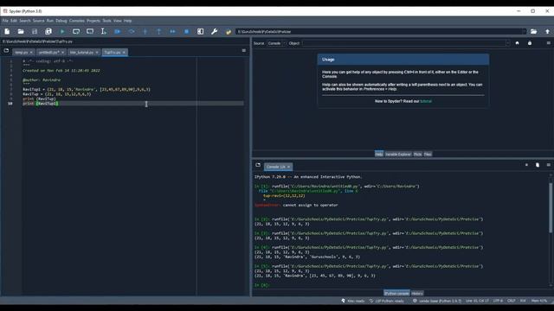
Task: Save the current file
Action: pos(35,31)
